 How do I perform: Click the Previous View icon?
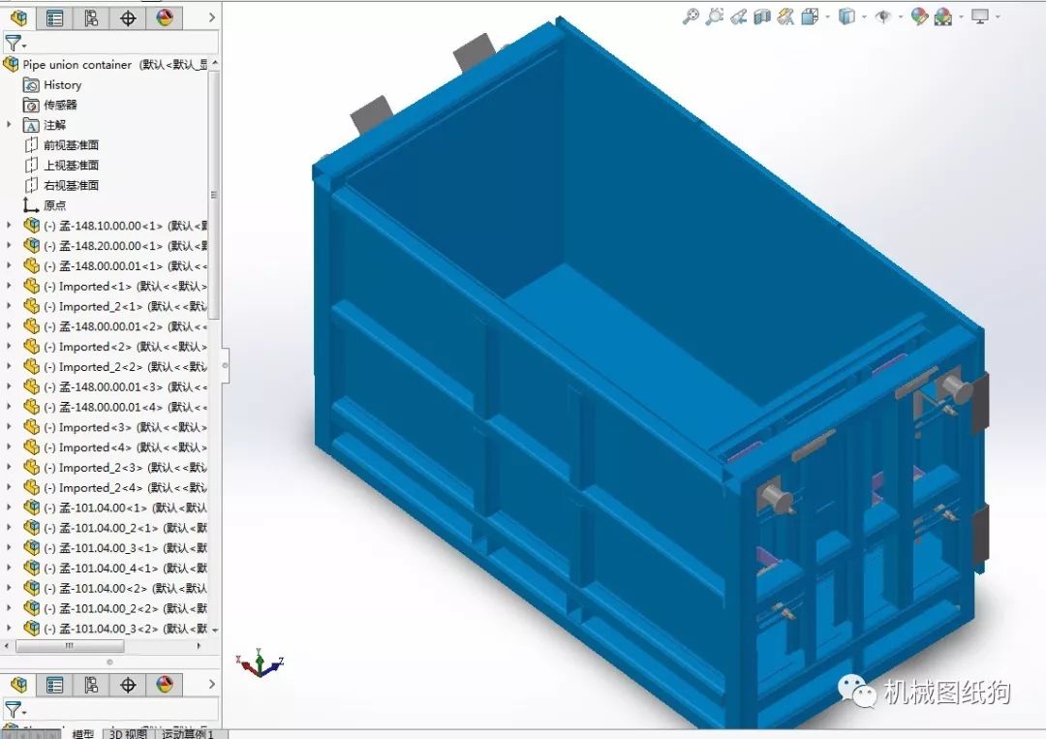click(x=738, y=16)
